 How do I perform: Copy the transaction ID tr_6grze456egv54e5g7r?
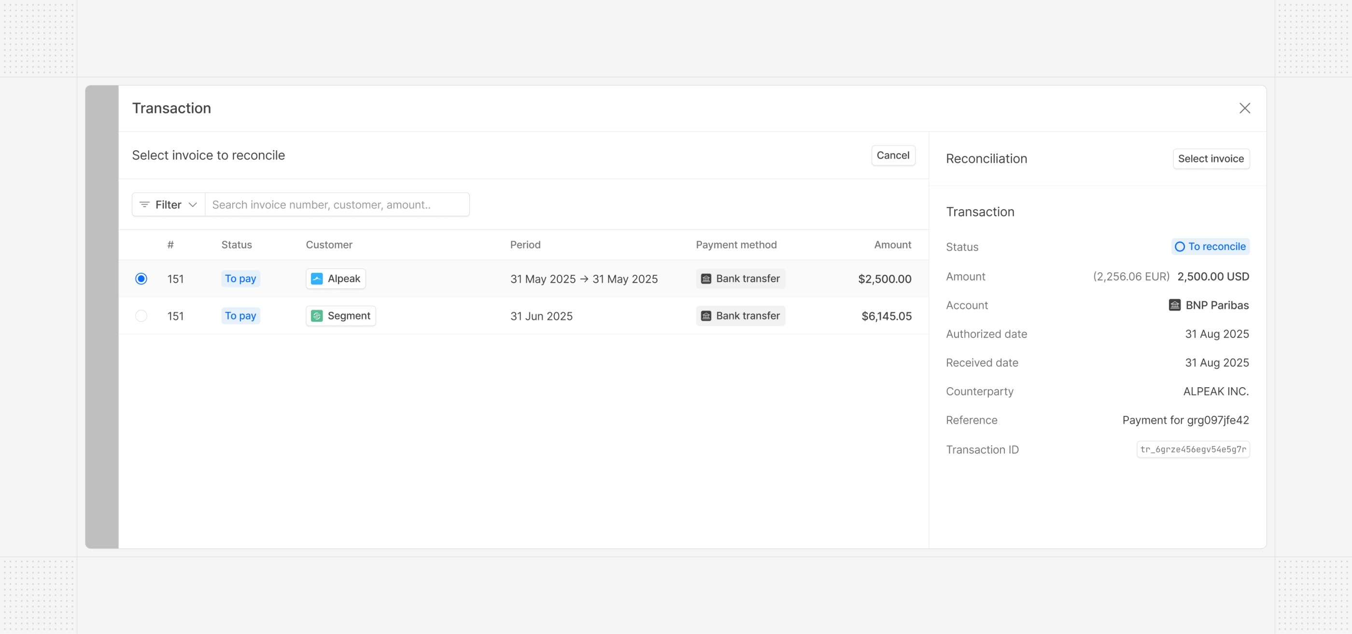pyautogui.click(x=1193, y=449)
